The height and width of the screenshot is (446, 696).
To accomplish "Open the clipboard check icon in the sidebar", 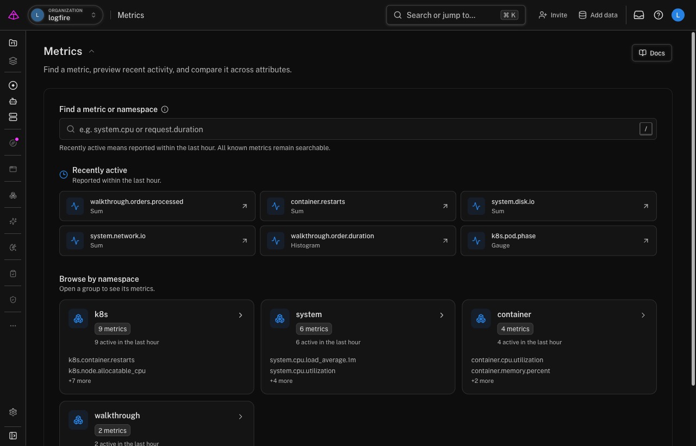I will pyautogui.click(x=13, y=274).
